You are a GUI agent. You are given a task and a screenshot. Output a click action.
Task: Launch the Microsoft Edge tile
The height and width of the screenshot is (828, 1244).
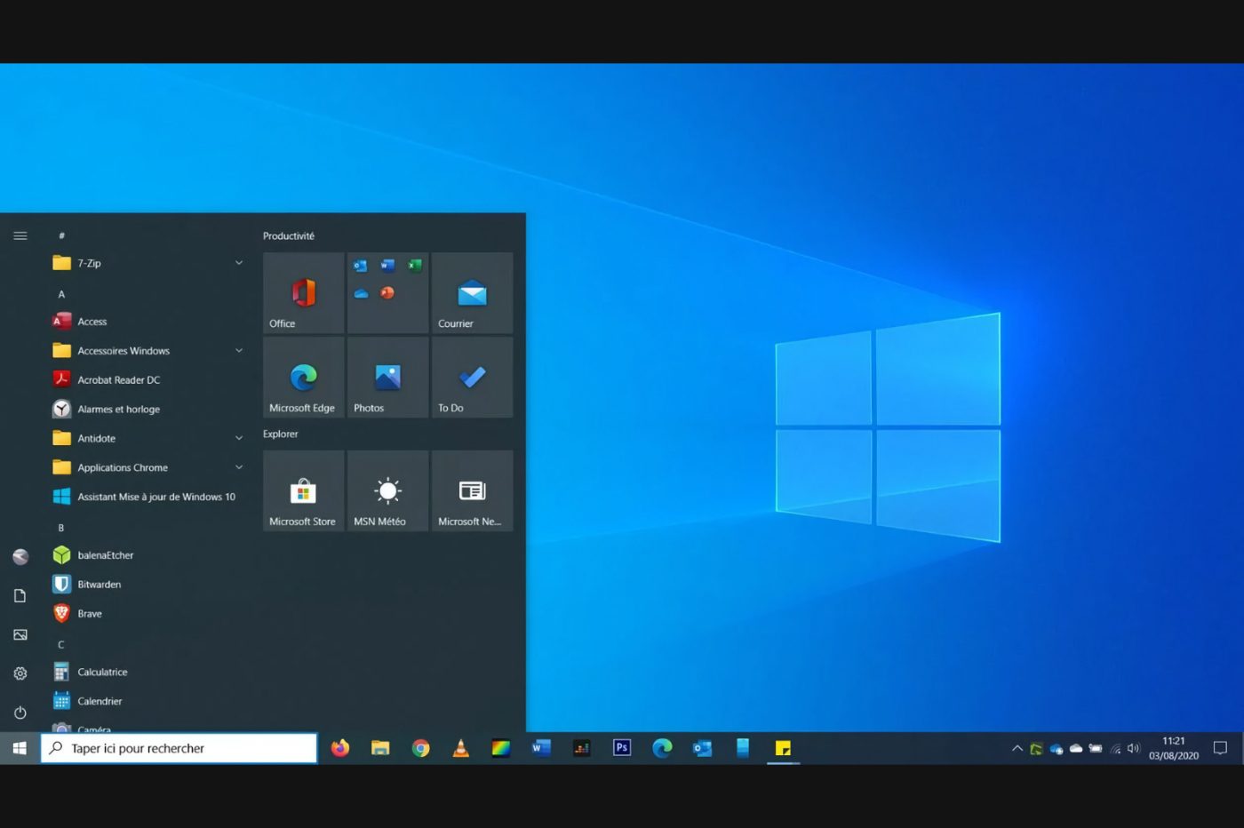click(x=303, y=378)
